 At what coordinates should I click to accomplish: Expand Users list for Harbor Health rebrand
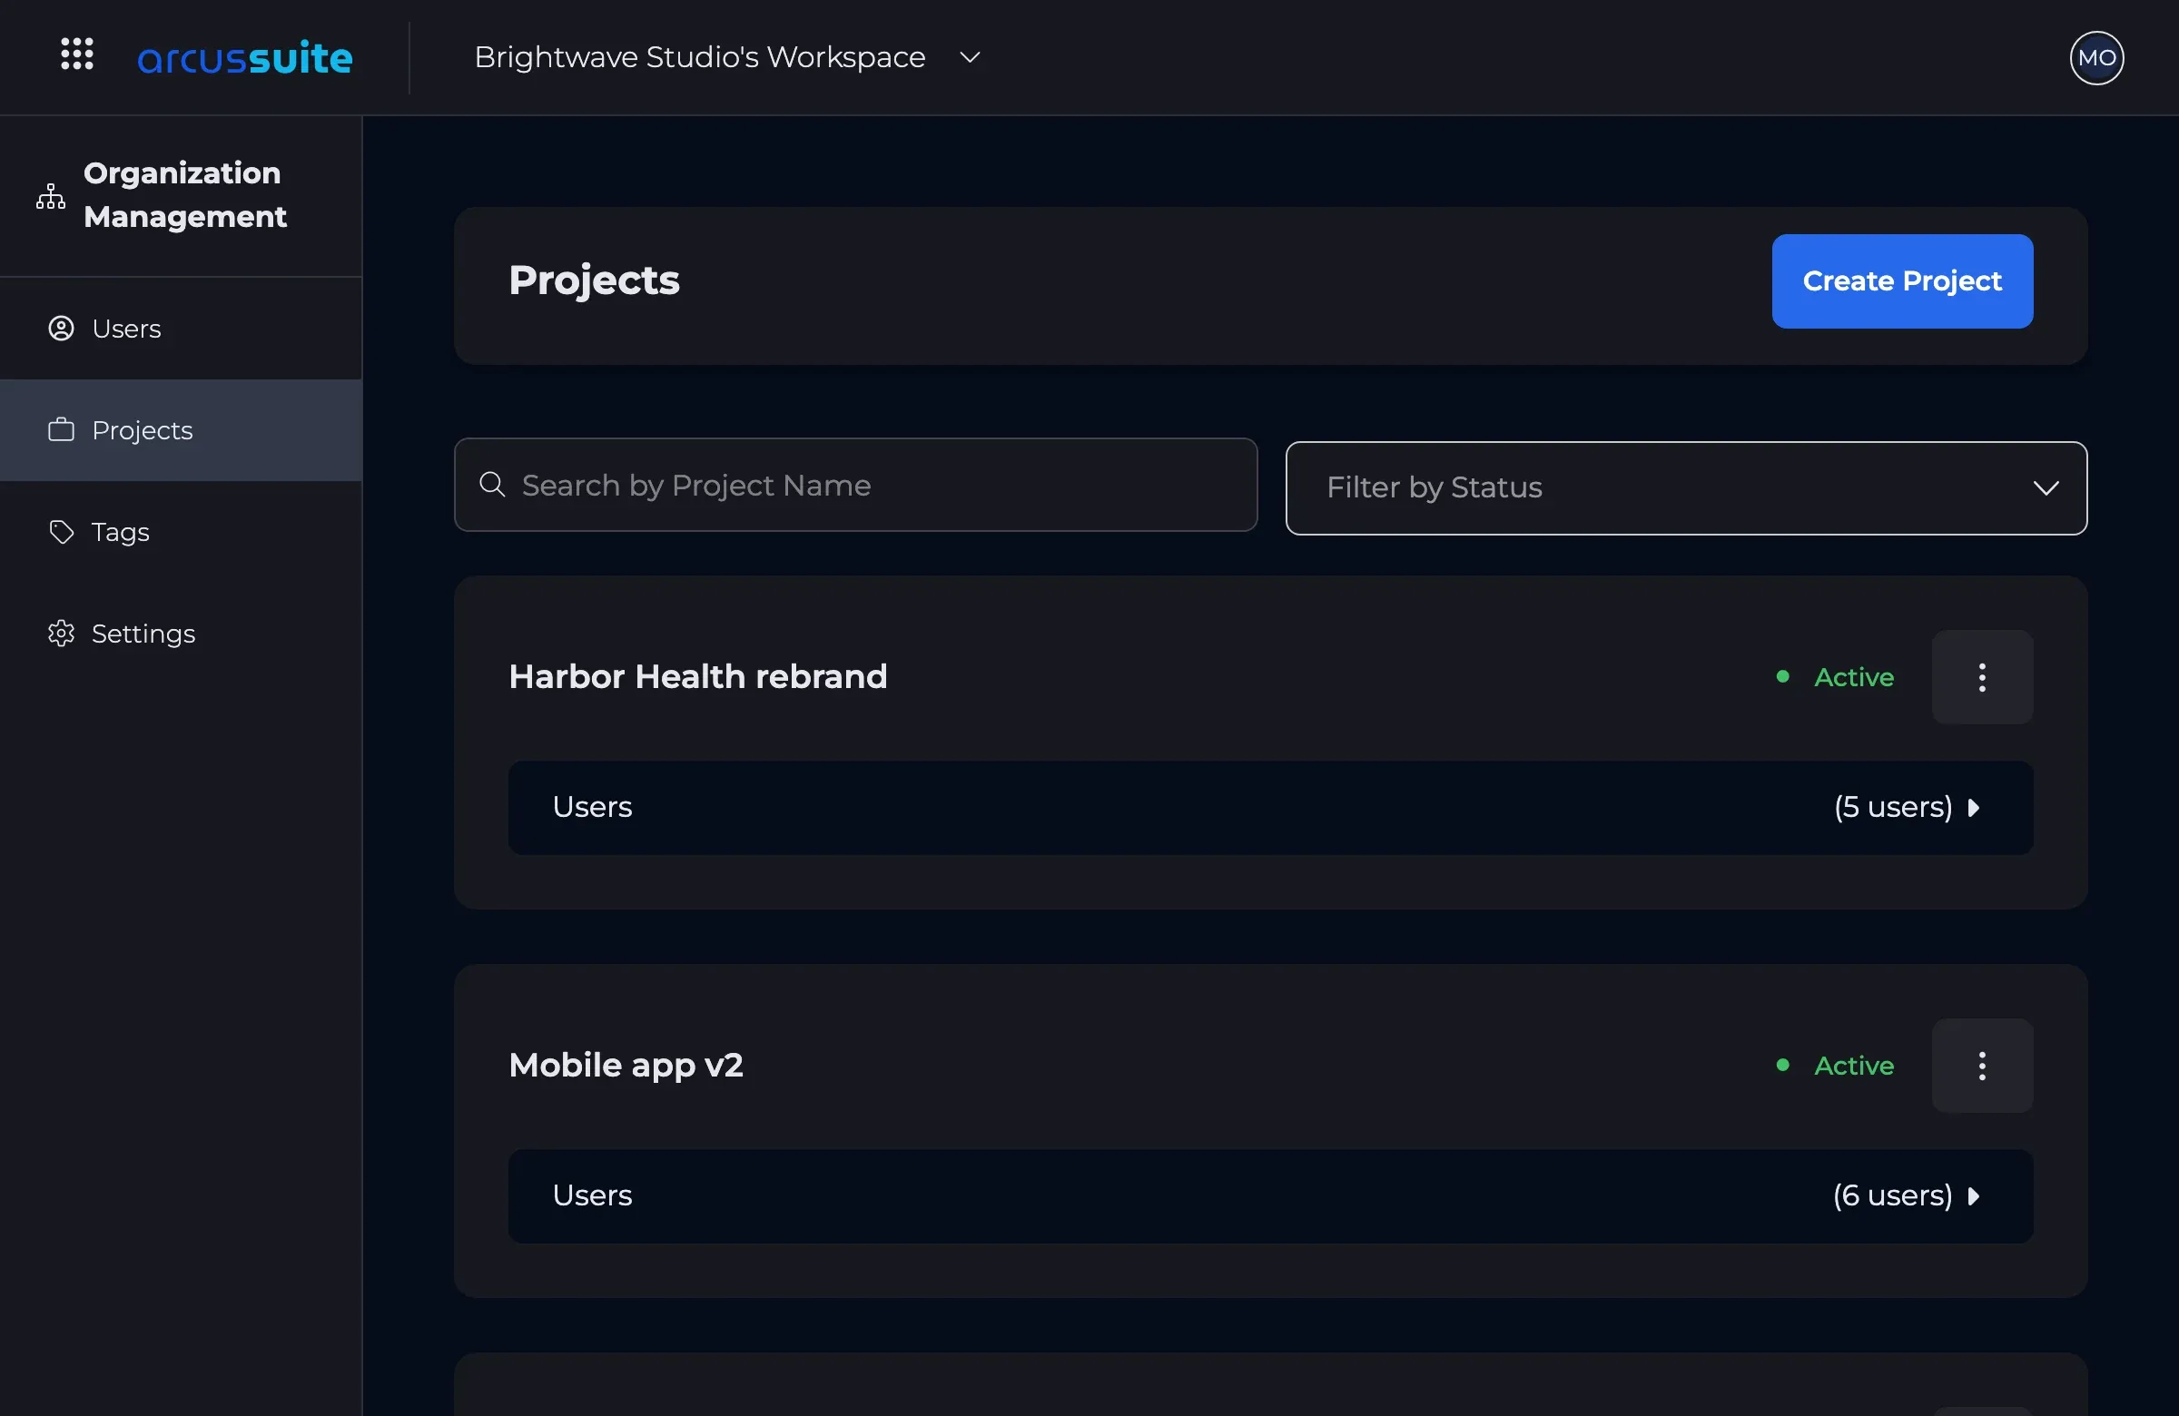(x=1271, y=807)
